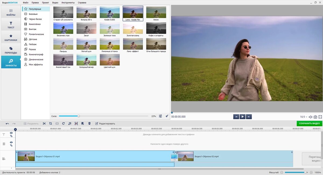Enter fullscreen preview mode

[x=320, y=117]
